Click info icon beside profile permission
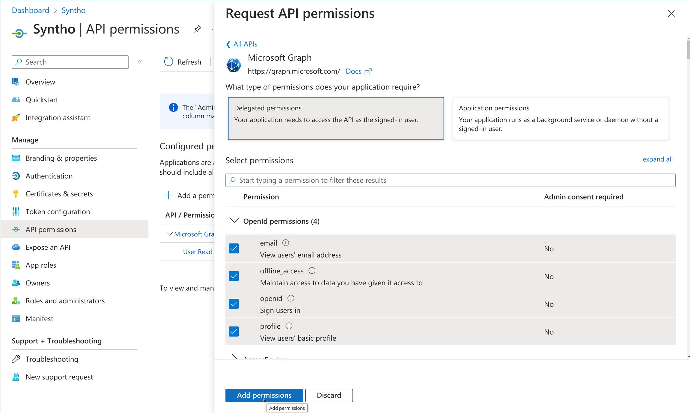The height and width of the screenshot is (413, 690). 289,326
